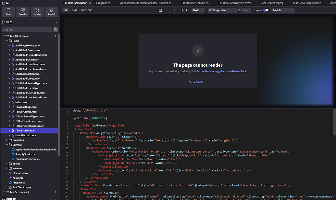Open the Responsive device dropdown

tap(222, 10)
